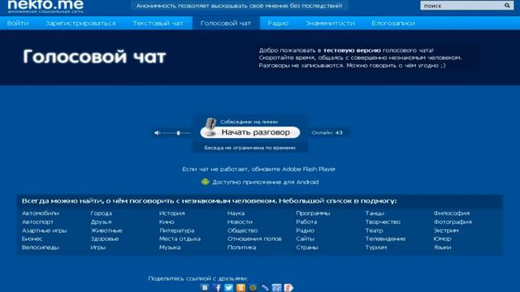The height and width of the screenshot is (292, 520).
Task: Open 'Доступно приложение для Android' link
Action: tap(266, 182)
